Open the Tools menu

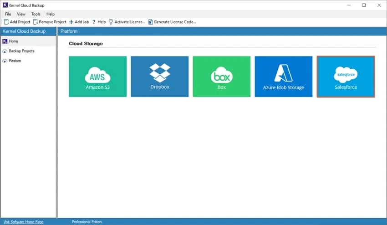[36, 14]
